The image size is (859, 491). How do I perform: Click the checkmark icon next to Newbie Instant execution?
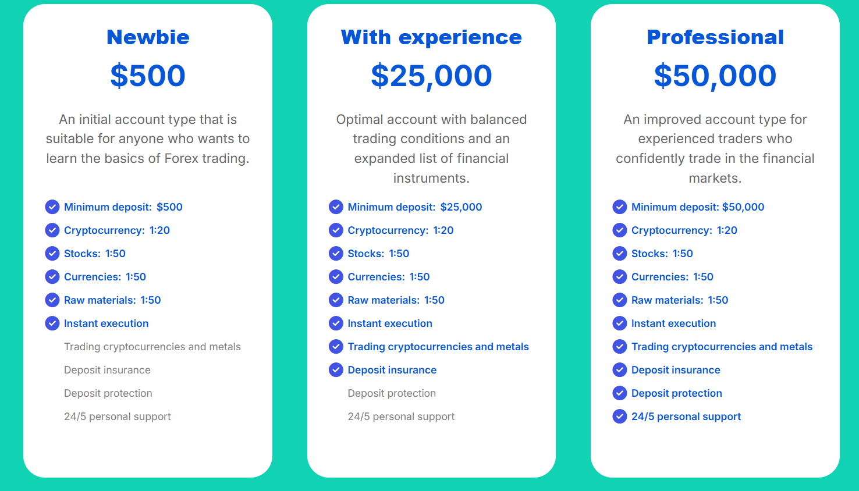point(52,323)
